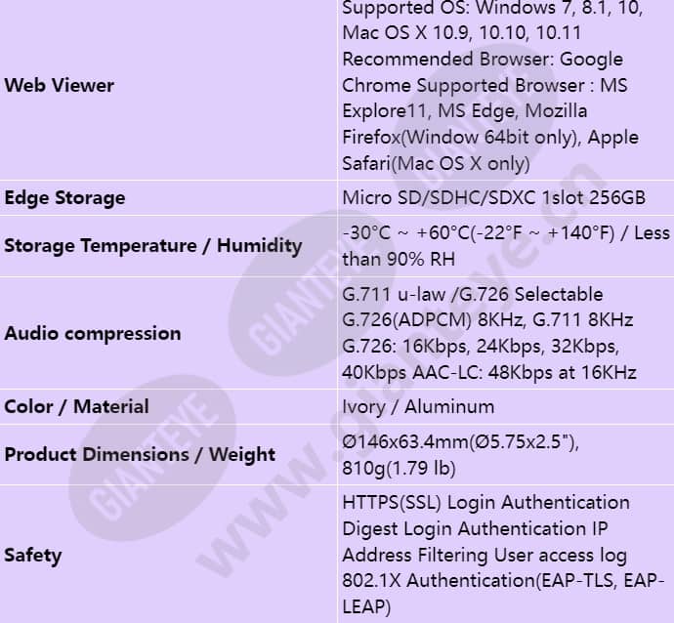The width and height of the screenshot is (674, 623).
Task: Click the Safari(Mac OS X only) text
Action: tap(436, 164)
